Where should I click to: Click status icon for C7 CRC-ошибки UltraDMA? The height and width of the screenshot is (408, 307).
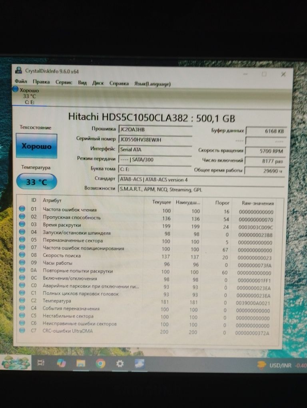coord(22,330)
